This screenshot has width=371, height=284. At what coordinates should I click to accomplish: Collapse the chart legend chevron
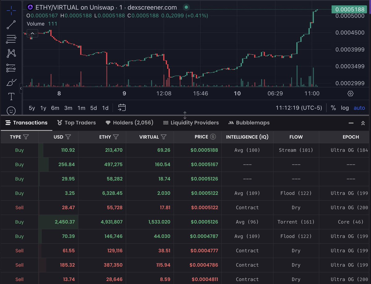point(32,33)
